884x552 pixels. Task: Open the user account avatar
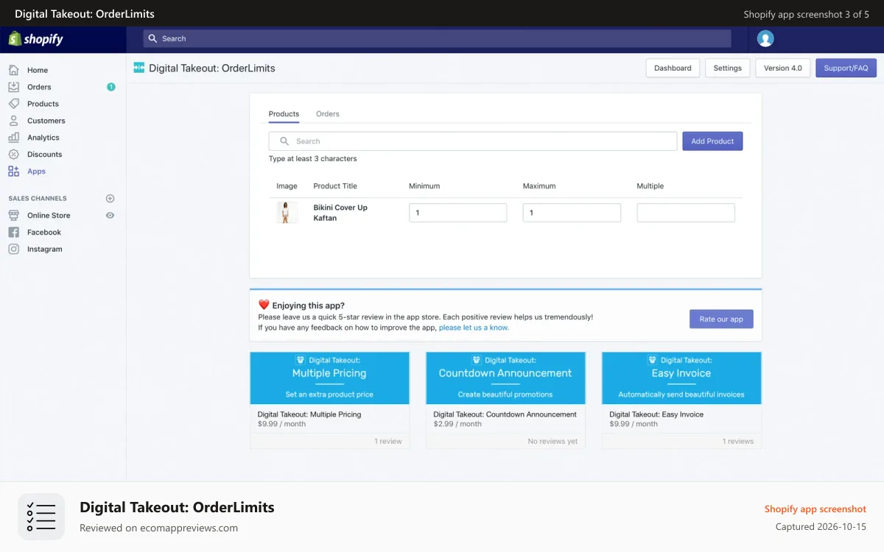765,39
